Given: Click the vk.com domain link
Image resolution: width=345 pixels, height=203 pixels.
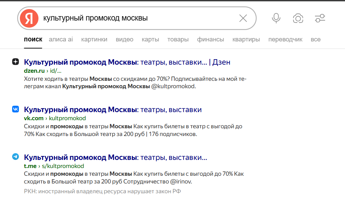Looking at the screenshot, I should click(34, 118).
